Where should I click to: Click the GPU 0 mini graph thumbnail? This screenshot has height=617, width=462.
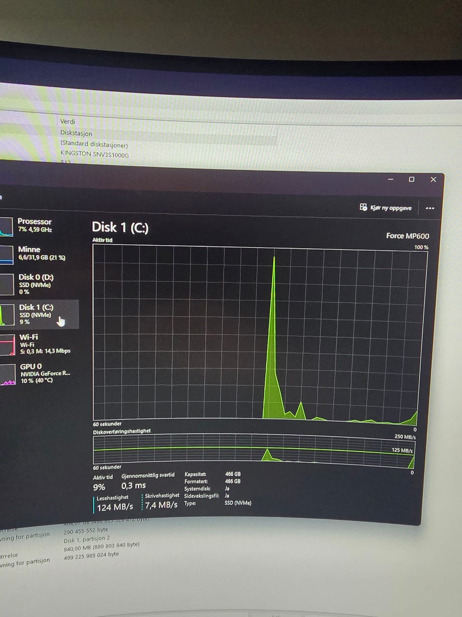[x=8, y=375]
